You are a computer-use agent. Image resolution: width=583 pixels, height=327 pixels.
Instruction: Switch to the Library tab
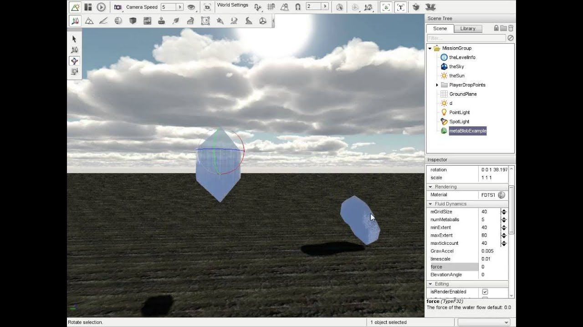pyautogui.click(x=468, y=28)
